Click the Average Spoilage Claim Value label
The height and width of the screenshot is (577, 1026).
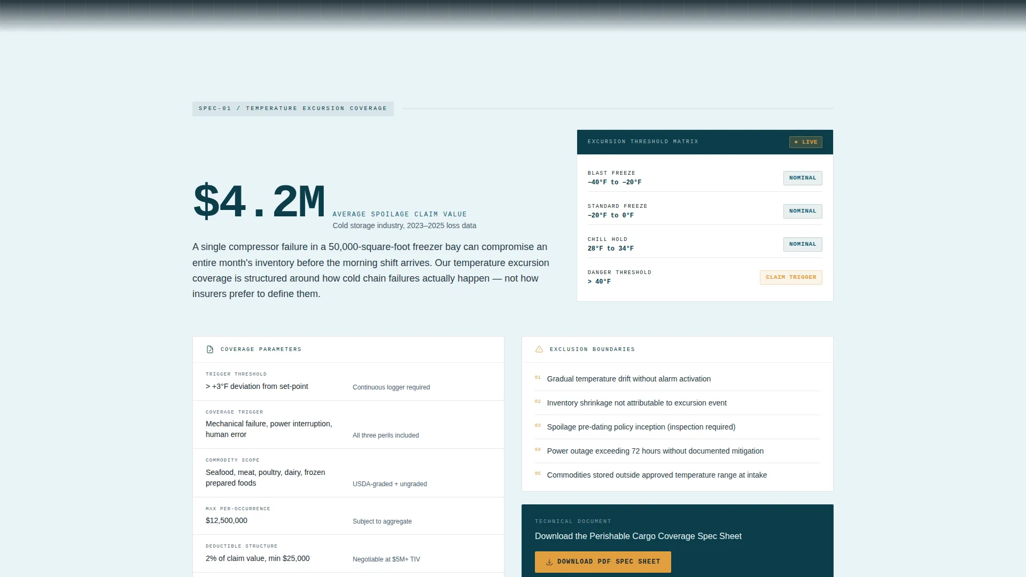[400, 214]
